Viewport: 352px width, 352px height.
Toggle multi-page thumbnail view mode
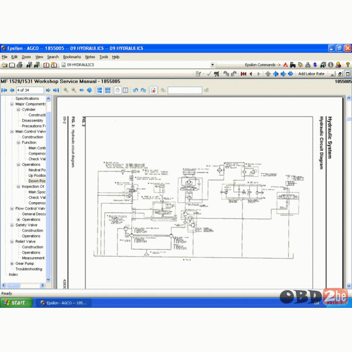point(108,90)
